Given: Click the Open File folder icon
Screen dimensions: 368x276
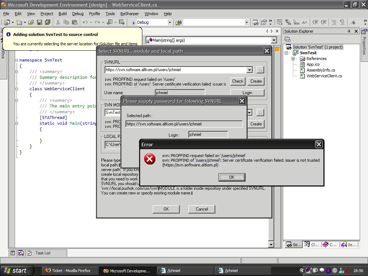Looking at the screenshot, I should point(31,22).
